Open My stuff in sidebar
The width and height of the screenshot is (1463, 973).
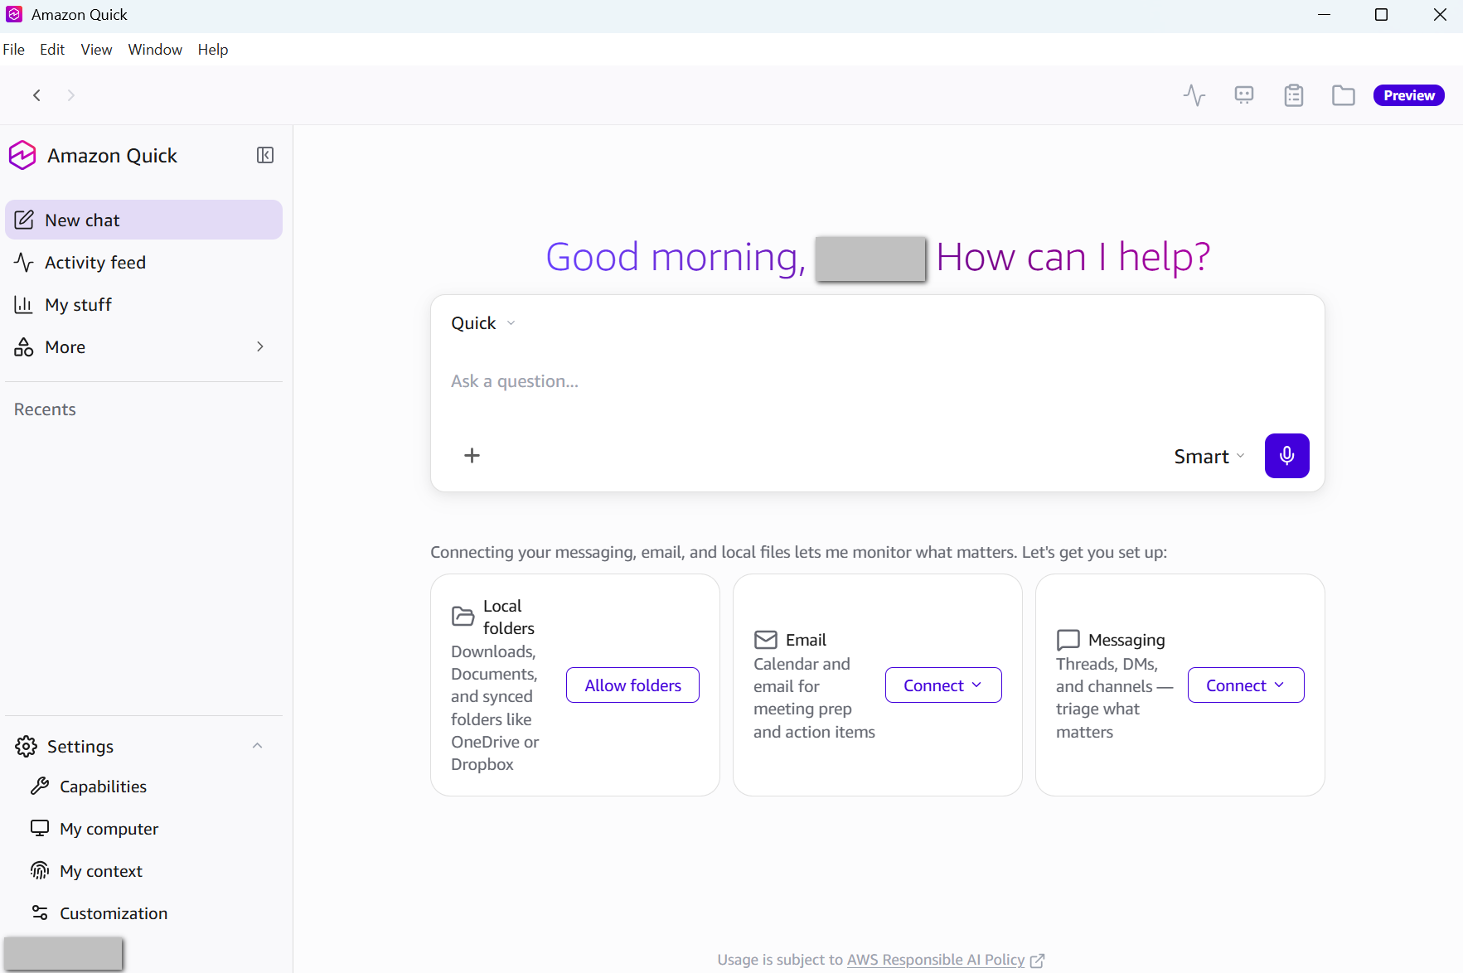pos(144,304)
